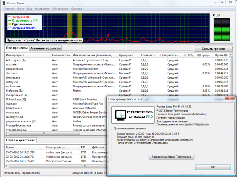Open the Вид menu
This screenshot has width=237, height=177.
point(29,9)
